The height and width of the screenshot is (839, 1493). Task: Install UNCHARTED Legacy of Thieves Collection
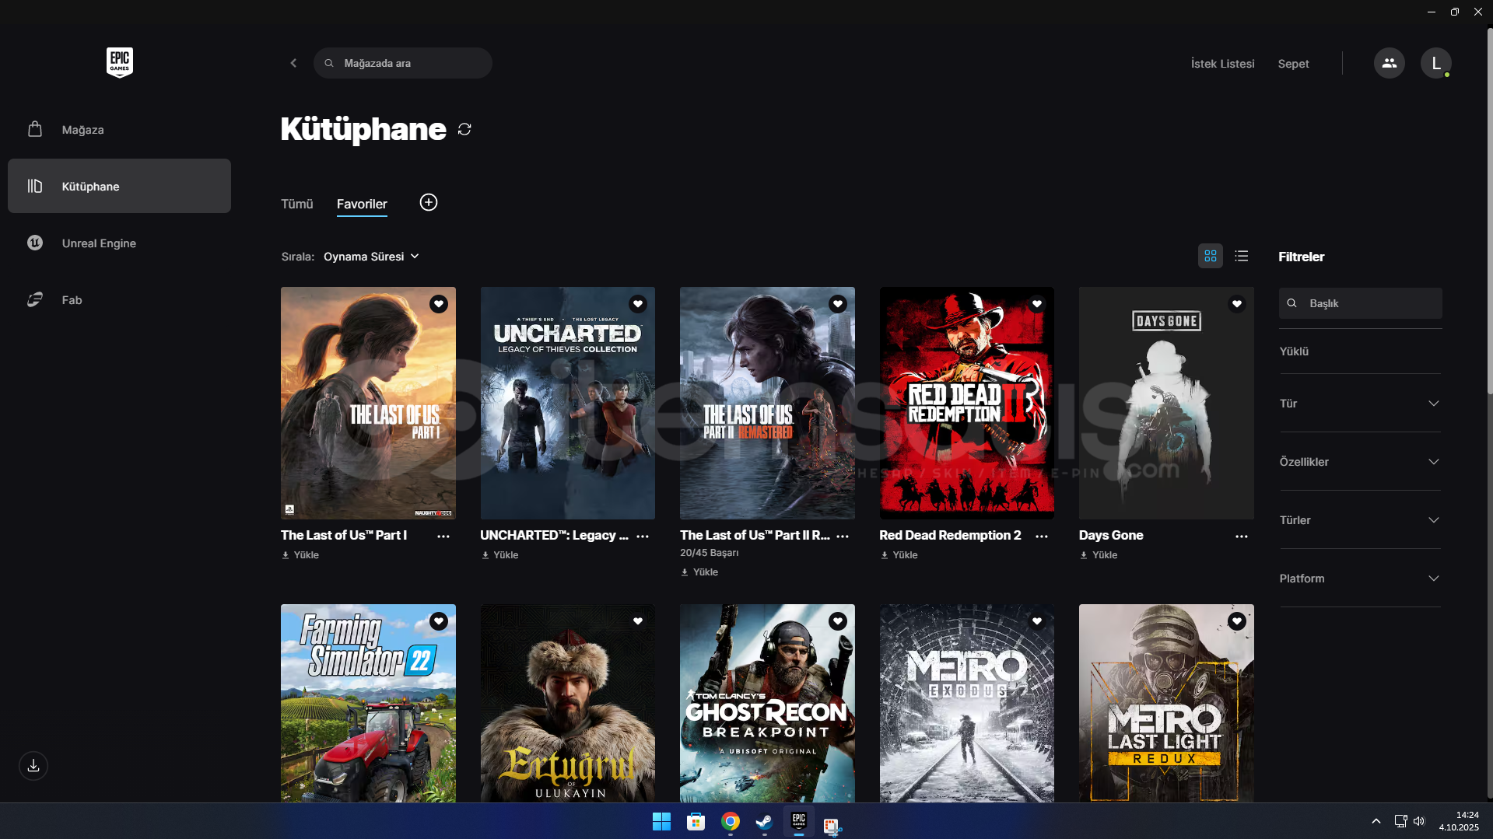(x=499, y=555)
